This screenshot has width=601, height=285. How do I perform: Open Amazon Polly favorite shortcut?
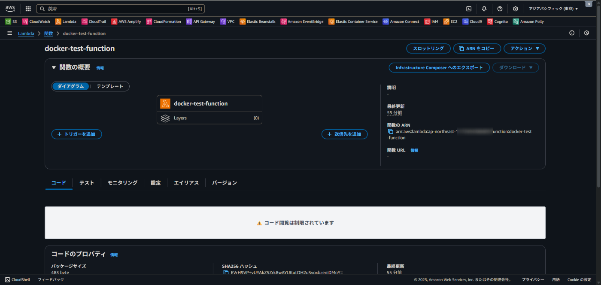(x=528, y=21)
